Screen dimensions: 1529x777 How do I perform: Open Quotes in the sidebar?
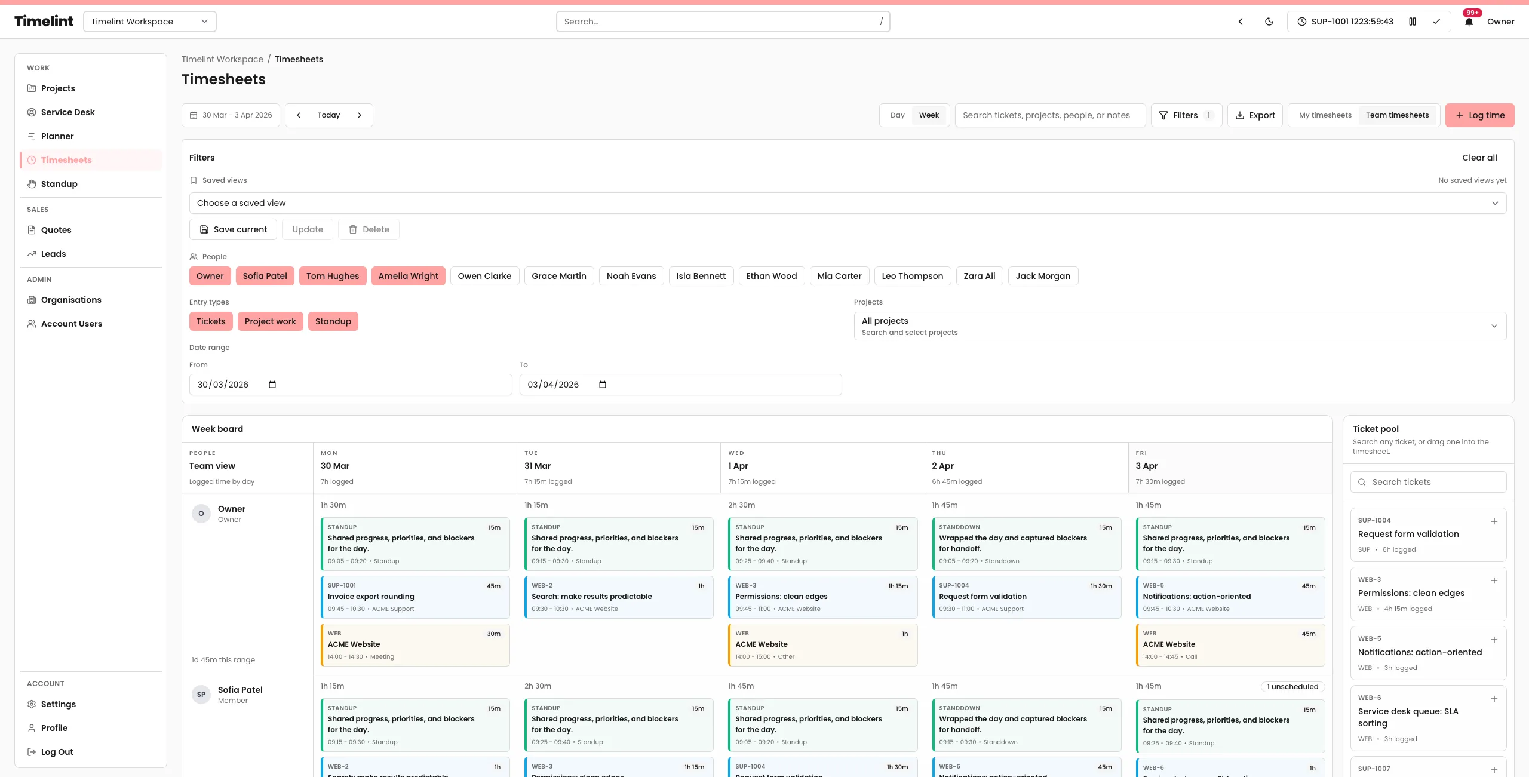tap(91, 230)
